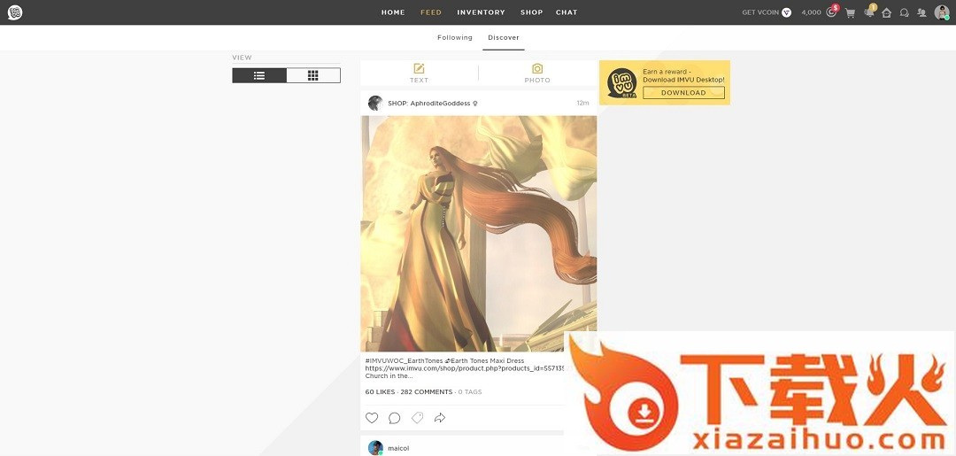Tag the post with tag icon

418,418
